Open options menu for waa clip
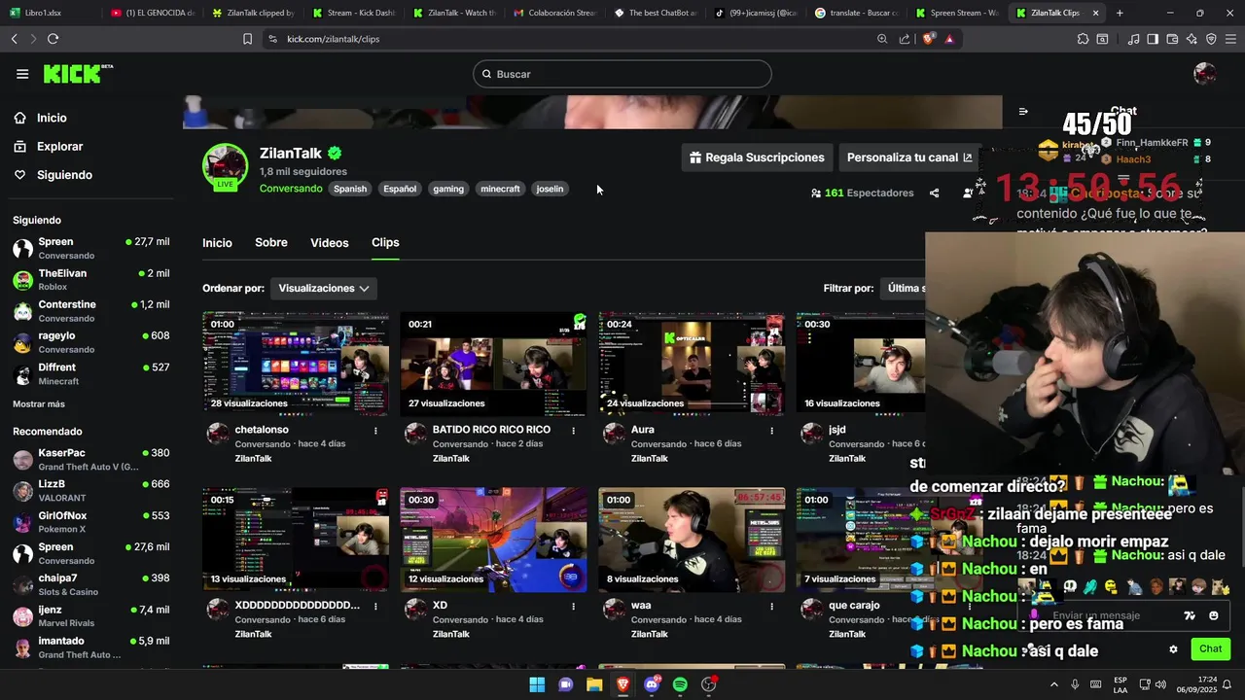Viewport: 1245px width, 700px height. [772, 606]
